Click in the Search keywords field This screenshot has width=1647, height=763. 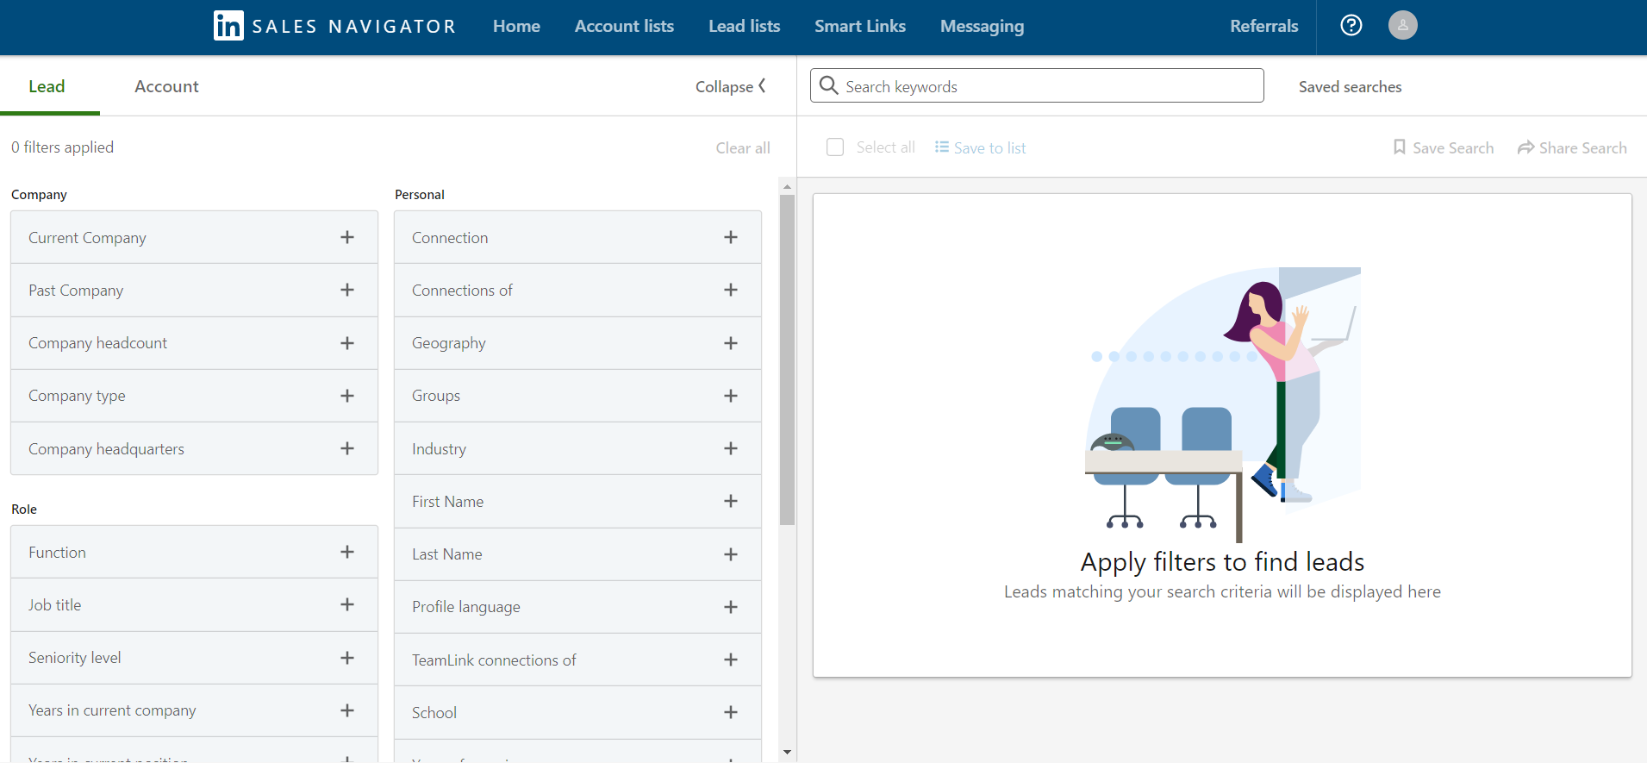(x=1037, y=85)
